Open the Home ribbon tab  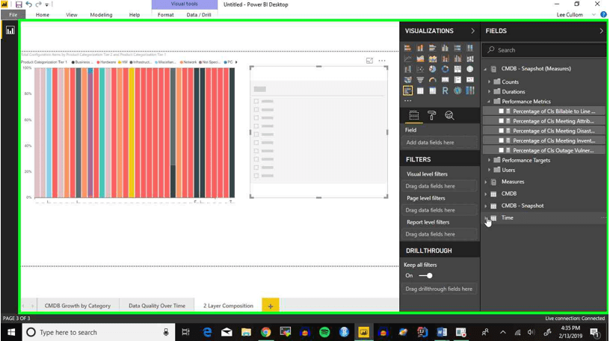43,15
